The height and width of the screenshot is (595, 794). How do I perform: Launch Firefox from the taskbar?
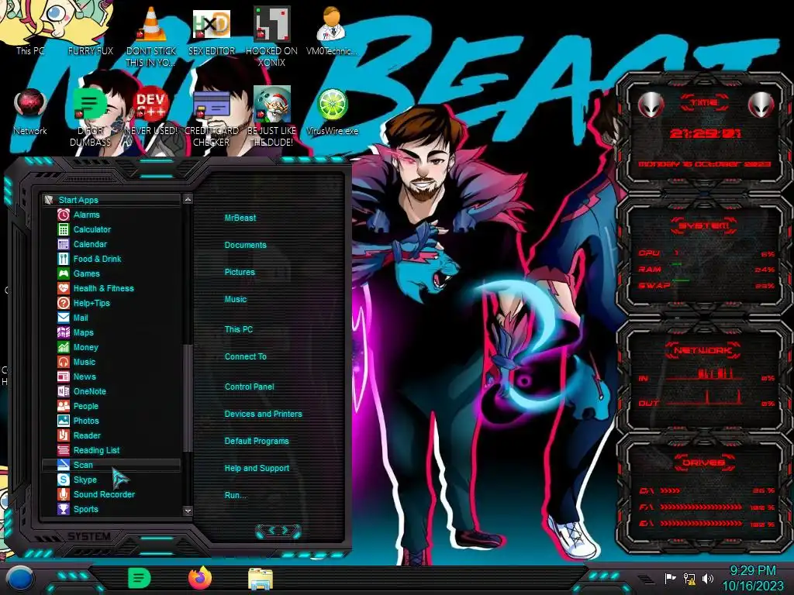(200, 578)
